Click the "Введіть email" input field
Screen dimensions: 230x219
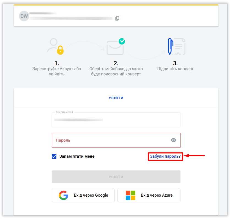(116, 120)
